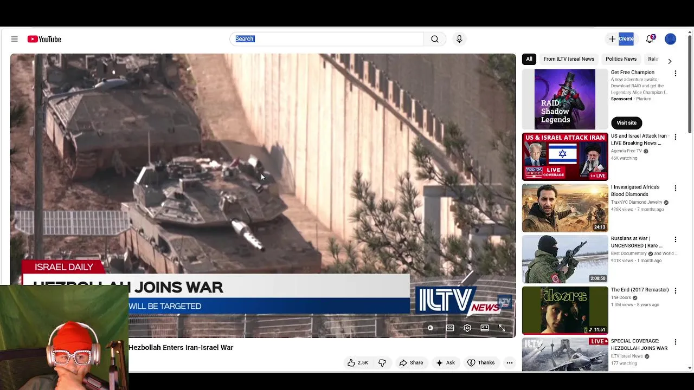Send Thanks to the channel
Screen dimensions: 694x390
481,363
